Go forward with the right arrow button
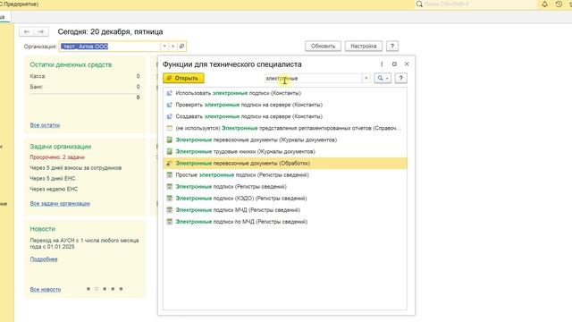Image resolution: width=572 pixels, height=322 pixels. pyautogui.click(x=41, y=32)
